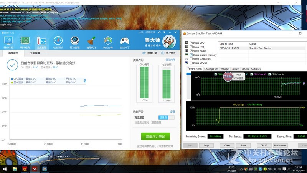The image size is (307, 173).
Task: Click the 英 input method indicator
Action: pyautogui.click(x=289, y=169)
